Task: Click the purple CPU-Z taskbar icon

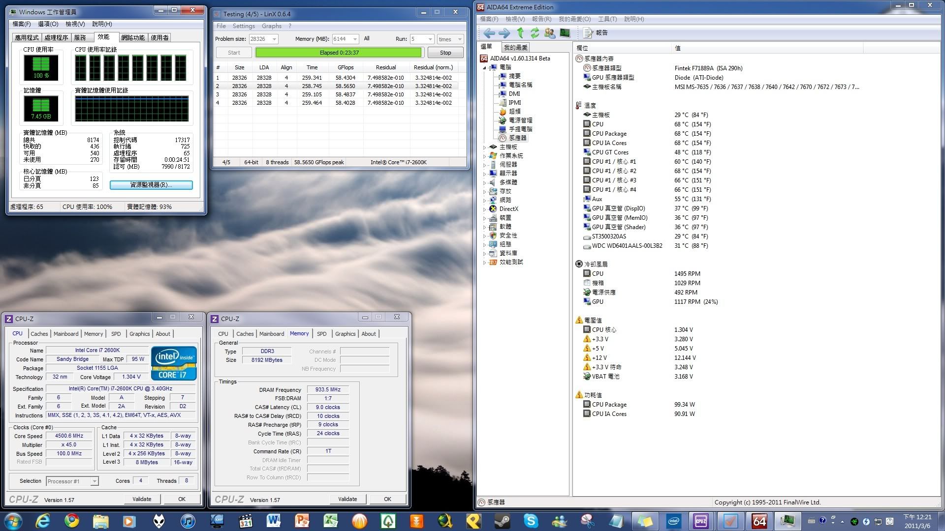Action: [701, 521]
